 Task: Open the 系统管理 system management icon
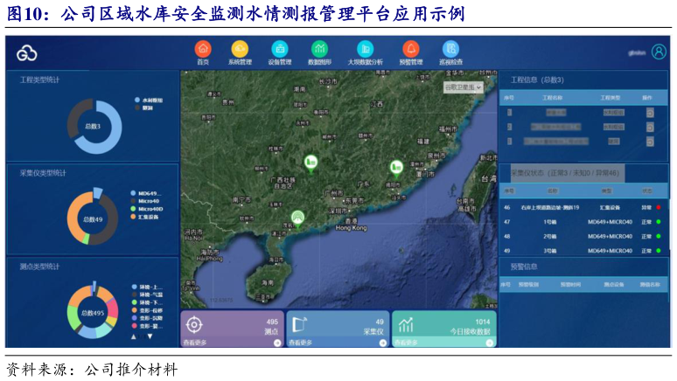click(240, 49)
